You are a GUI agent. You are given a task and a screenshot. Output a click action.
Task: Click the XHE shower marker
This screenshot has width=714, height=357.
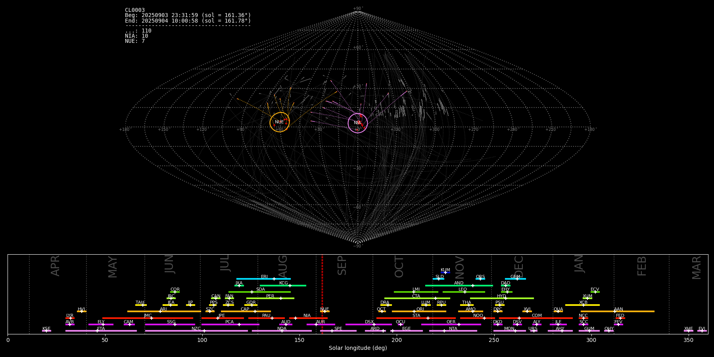point(689,330)
